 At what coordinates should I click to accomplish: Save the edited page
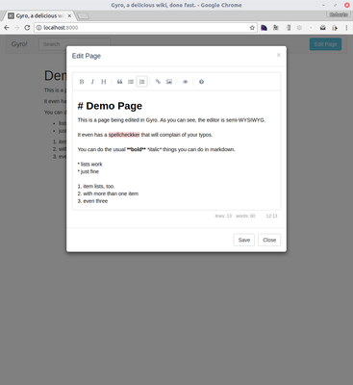pos(244,240)
